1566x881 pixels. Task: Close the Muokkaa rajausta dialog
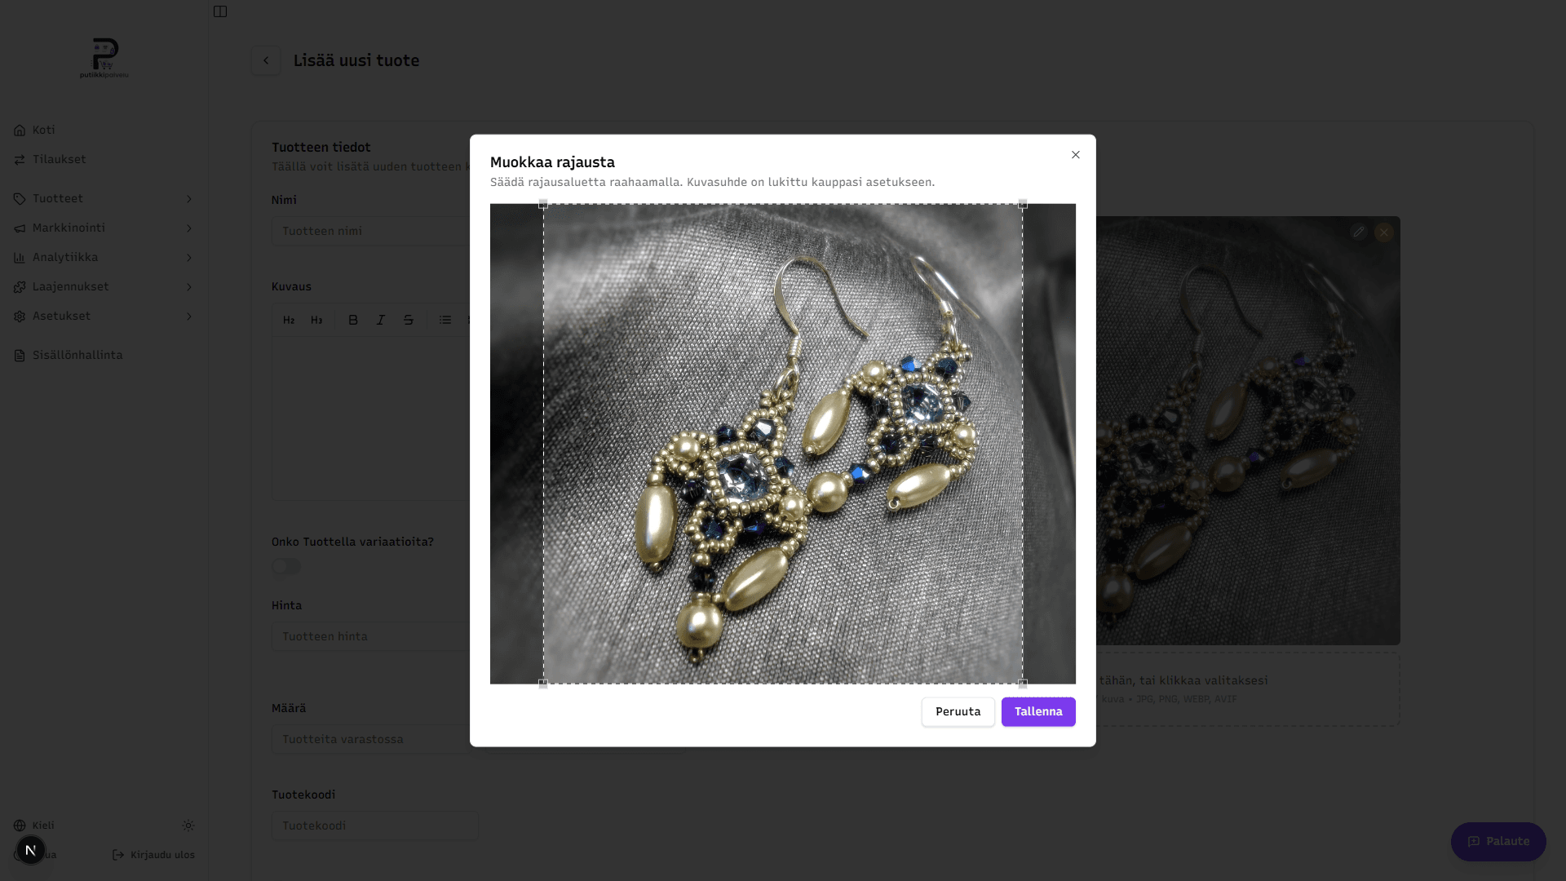pyautogui.click(x=1076, y=155)
